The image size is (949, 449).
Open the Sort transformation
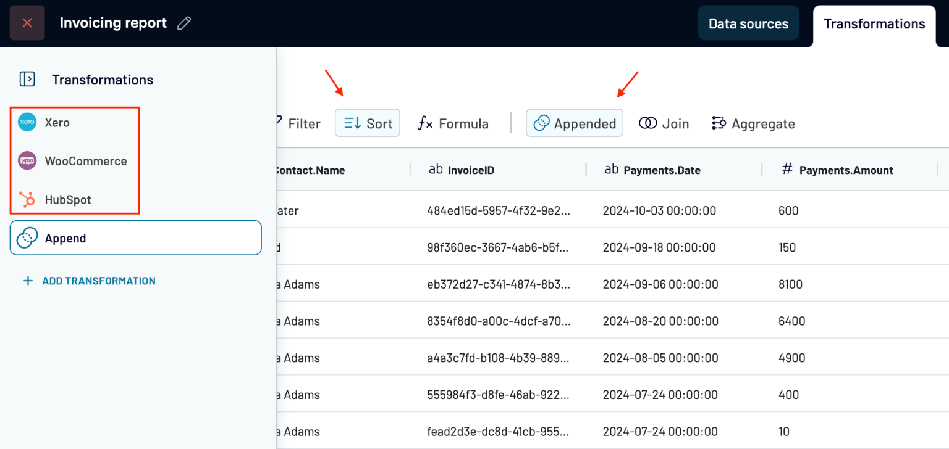tap(367, 123)
